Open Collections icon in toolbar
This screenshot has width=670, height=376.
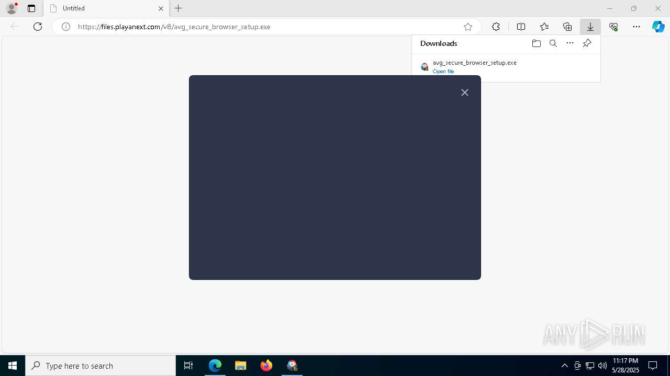click(567, 27)
